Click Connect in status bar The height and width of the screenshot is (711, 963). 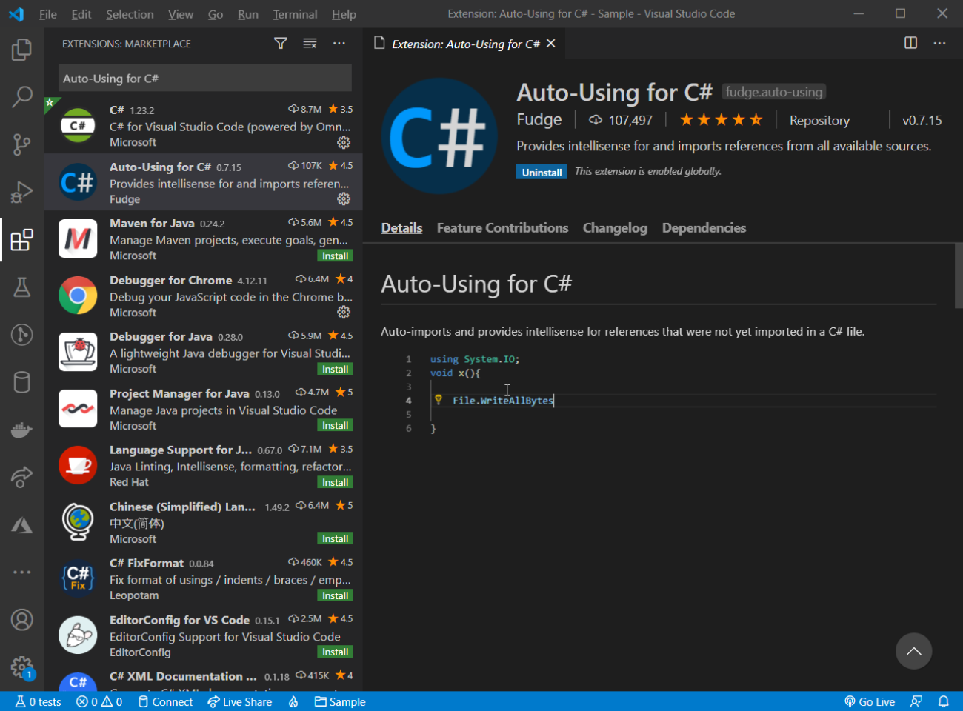tap(165, 701)
